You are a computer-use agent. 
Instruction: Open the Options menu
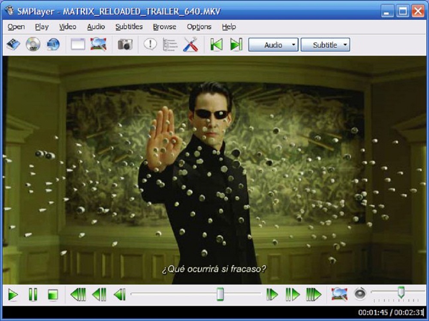click(199, 27)
